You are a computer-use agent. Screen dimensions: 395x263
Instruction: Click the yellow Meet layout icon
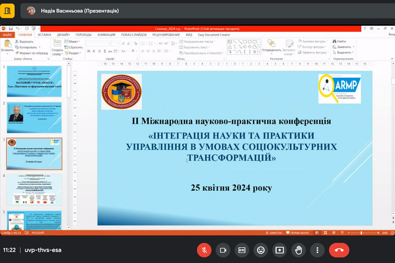click(x=7, y=11)
